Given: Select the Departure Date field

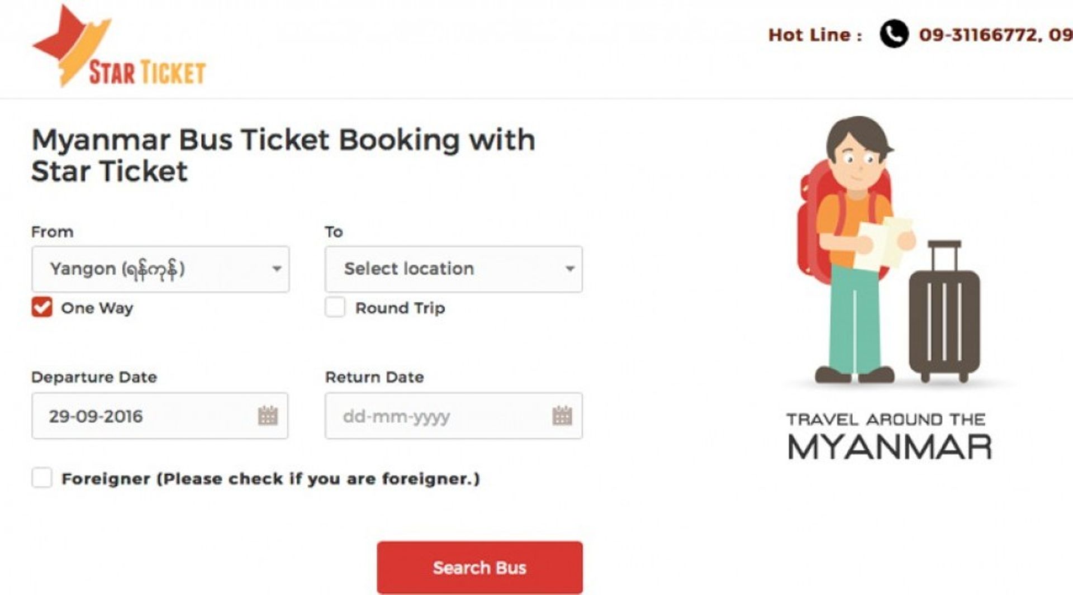Looking at the screenshot, I should pyautogui.click(x=140, y=416).
